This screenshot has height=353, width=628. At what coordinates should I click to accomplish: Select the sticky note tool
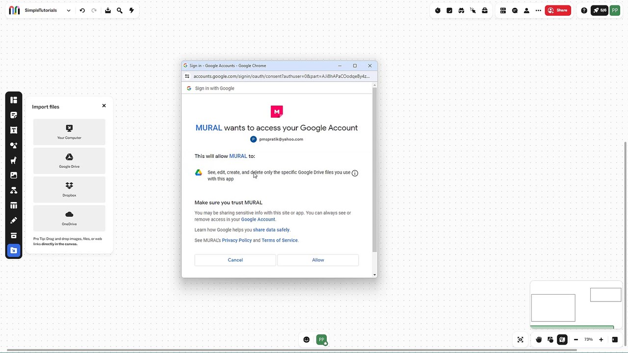14,115
